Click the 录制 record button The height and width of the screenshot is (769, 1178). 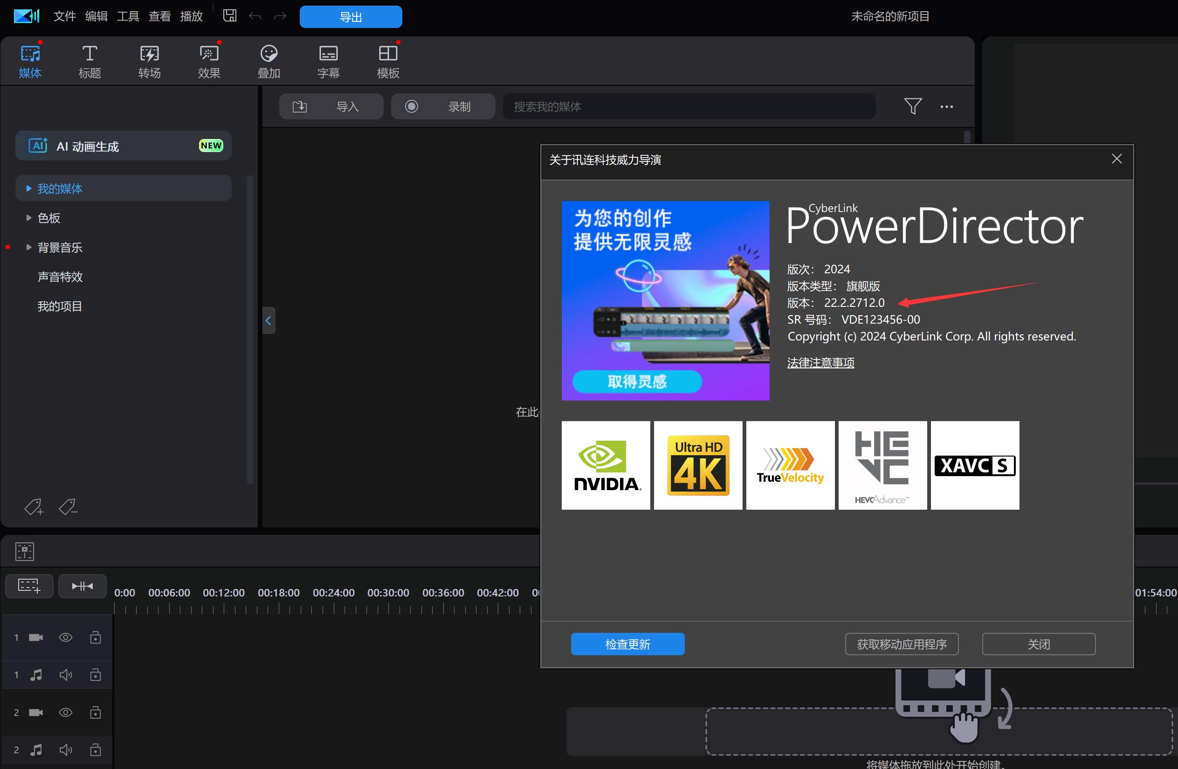click(x=443, y=106)
